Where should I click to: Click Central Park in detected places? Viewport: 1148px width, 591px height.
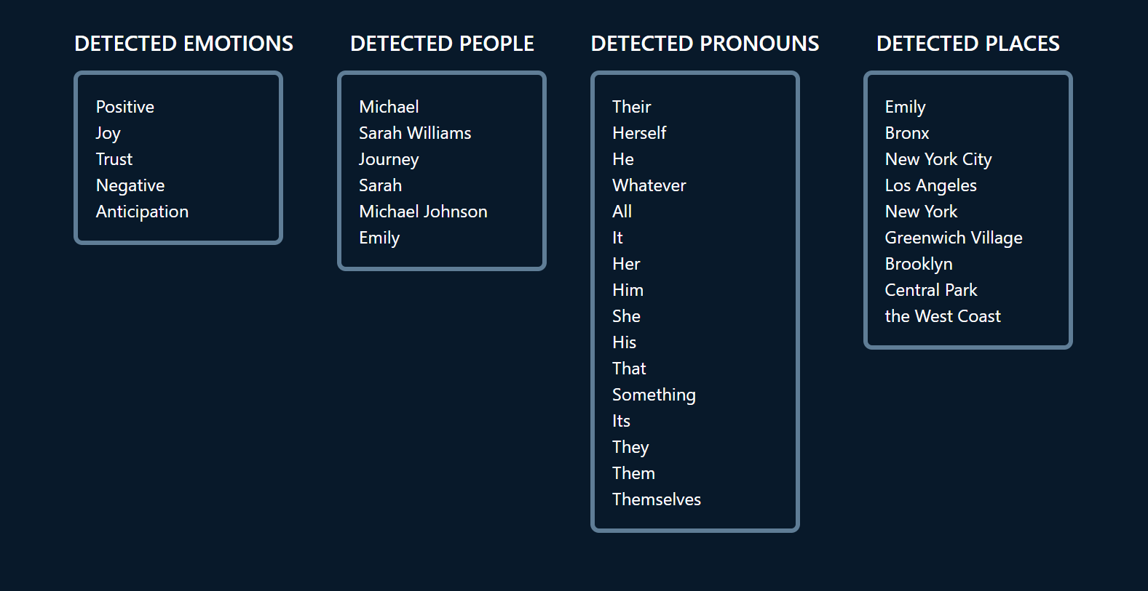[931, 290]
